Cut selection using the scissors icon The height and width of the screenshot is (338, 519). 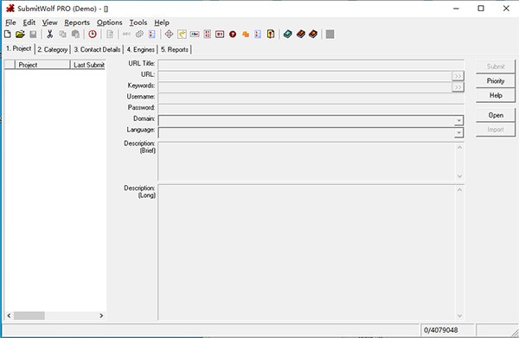click(x=49, y=34)
